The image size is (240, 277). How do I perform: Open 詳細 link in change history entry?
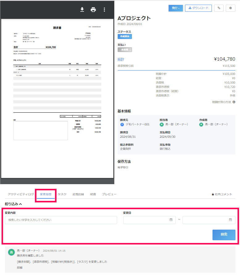click(19, 268)
